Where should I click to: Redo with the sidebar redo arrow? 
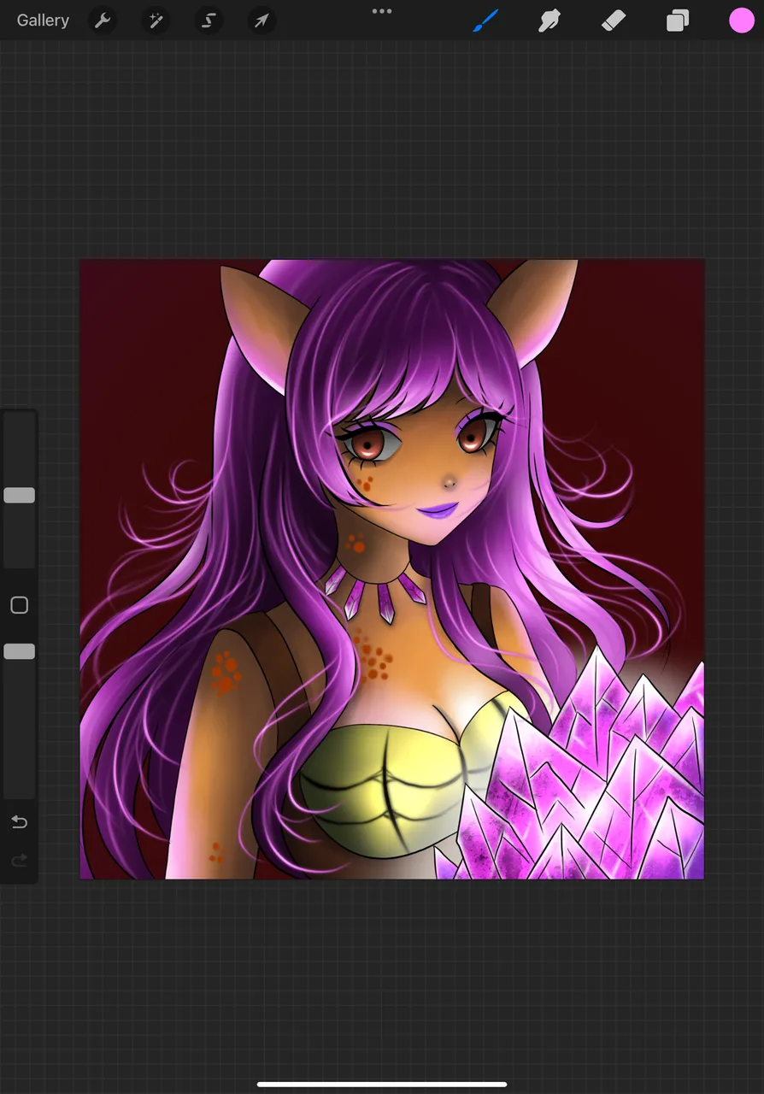point(19,861)
